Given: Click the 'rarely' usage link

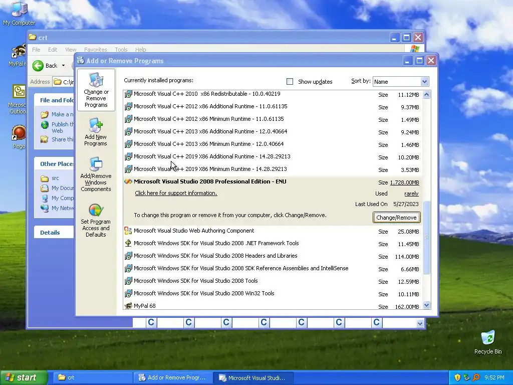Looking at the screenshot, I should [411, 194].
